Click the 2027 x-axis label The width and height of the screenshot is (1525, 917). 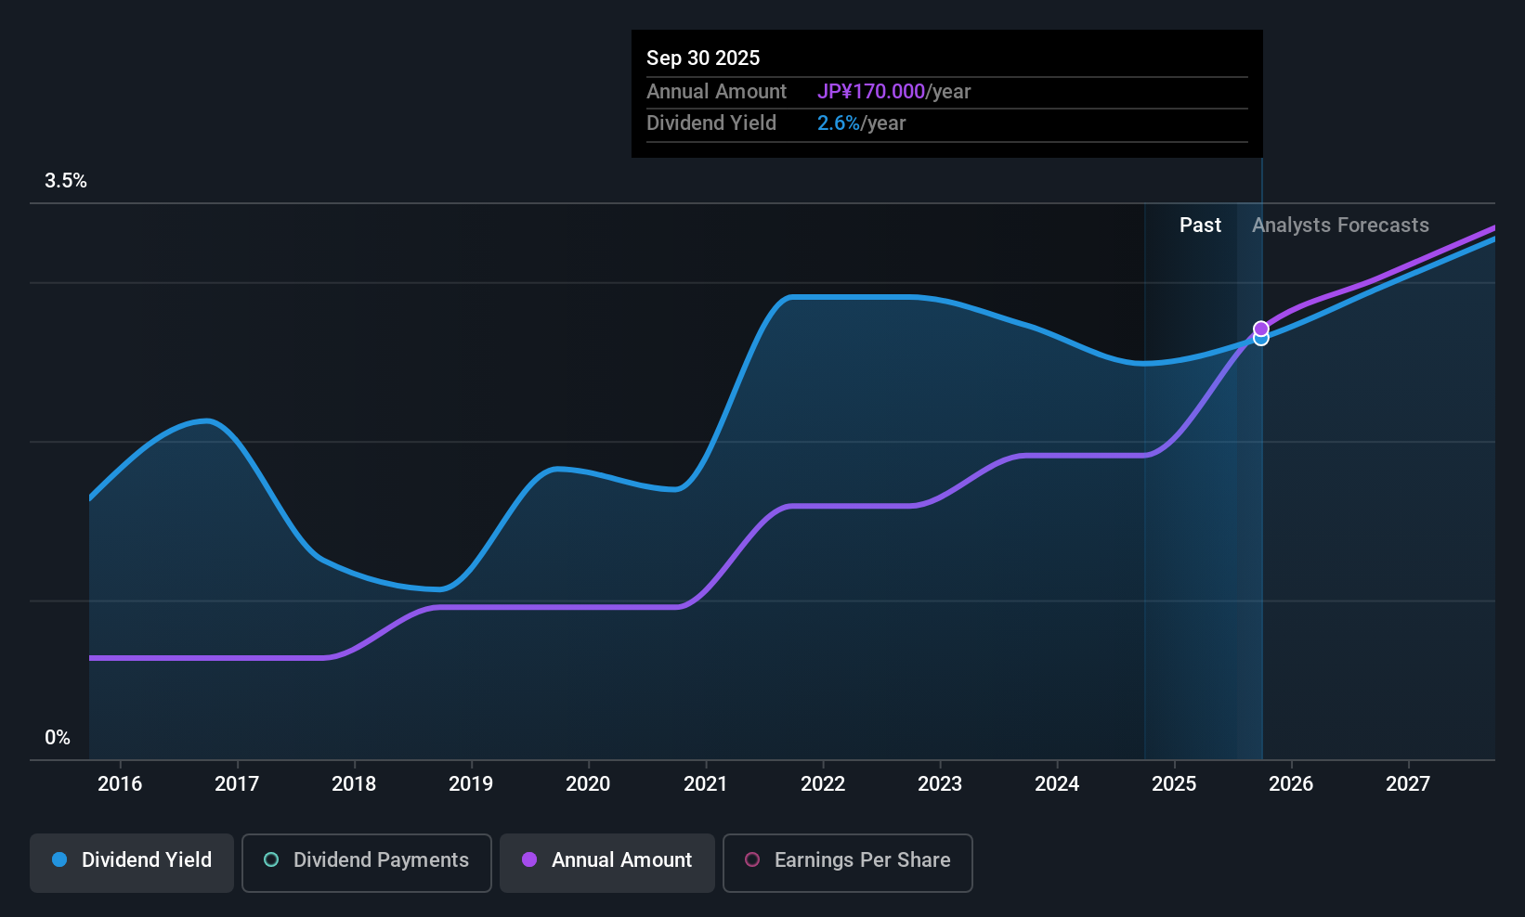tap(1408, 783)
